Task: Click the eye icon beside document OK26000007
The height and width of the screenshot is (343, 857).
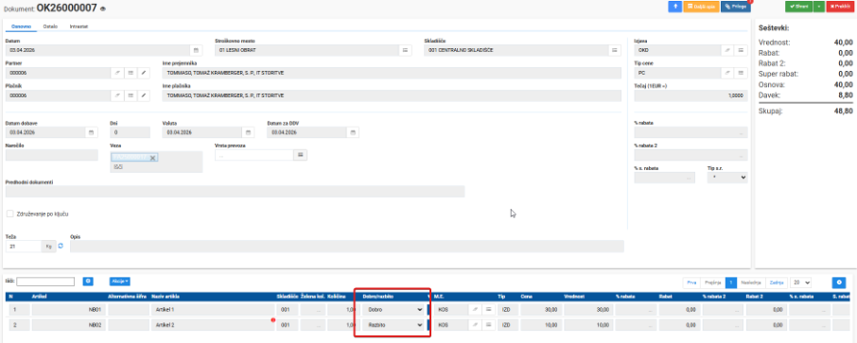Action: click(103, 9)
